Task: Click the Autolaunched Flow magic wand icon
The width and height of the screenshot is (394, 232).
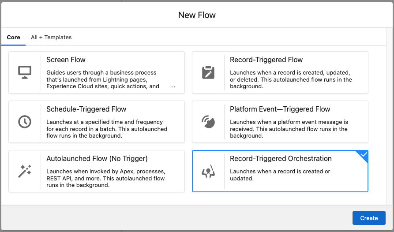Action: click(24, 171)
